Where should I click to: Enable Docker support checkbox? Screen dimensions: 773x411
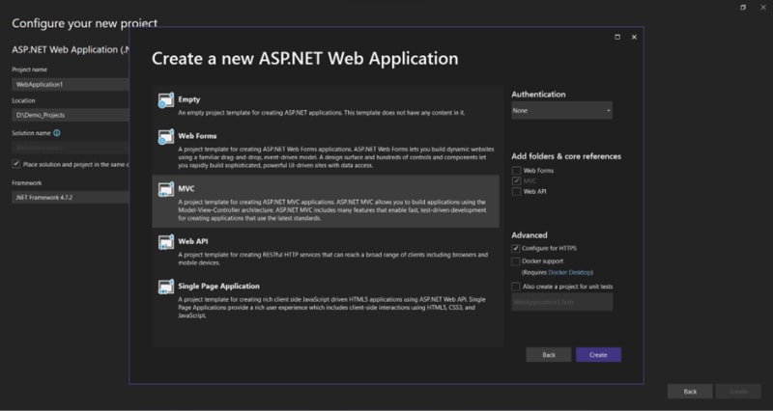pos(516,261)
